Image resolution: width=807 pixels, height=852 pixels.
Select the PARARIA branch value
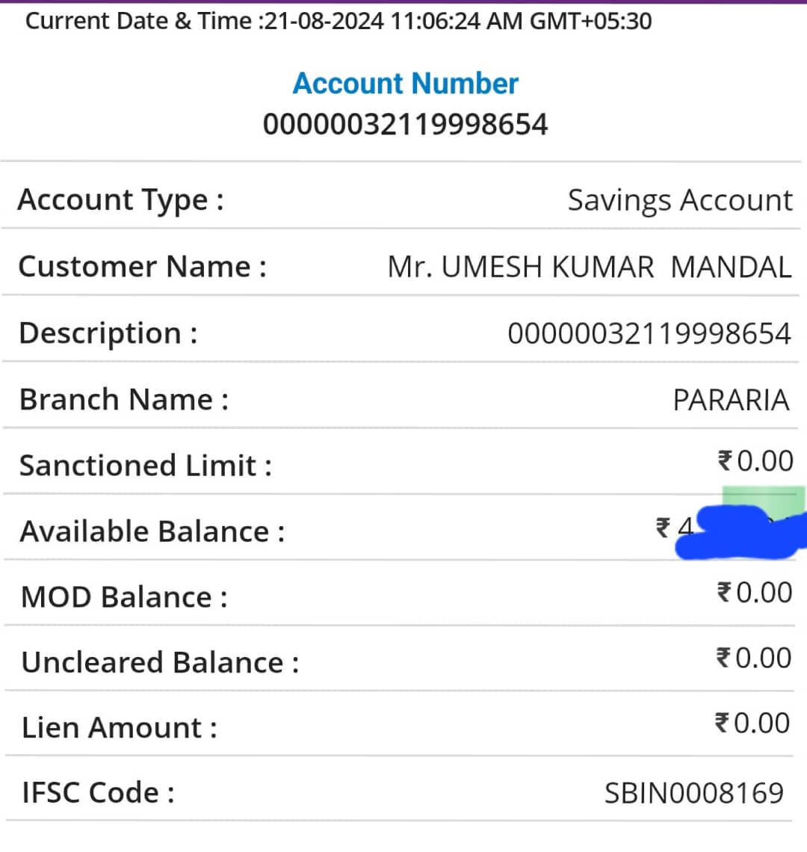pos(731,401)
